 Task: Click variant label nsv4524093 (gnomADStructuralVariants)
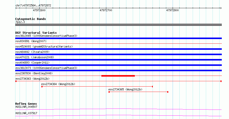pyautogui.click(x=44, y=46)
